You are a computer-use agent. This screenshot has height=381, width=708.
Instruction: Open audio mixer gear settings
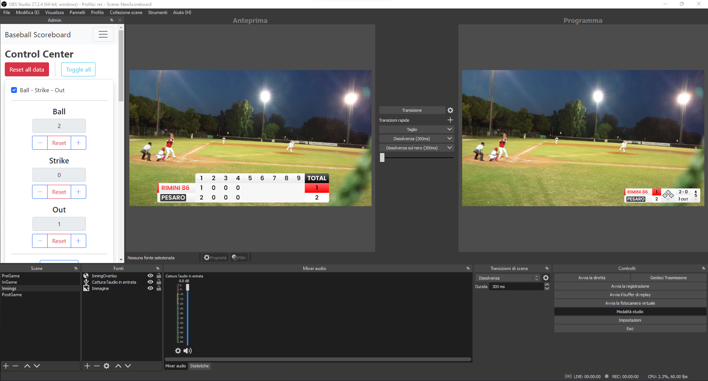[x=178, y=351]
